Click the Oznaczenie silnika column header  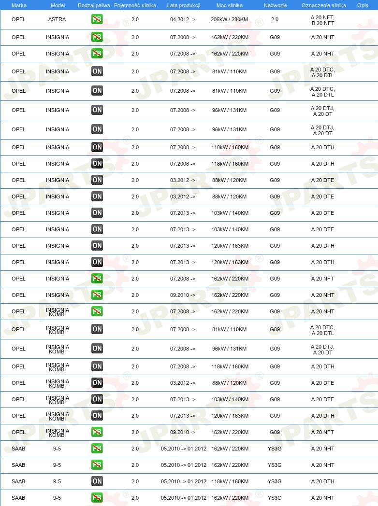tap(324, 5)
